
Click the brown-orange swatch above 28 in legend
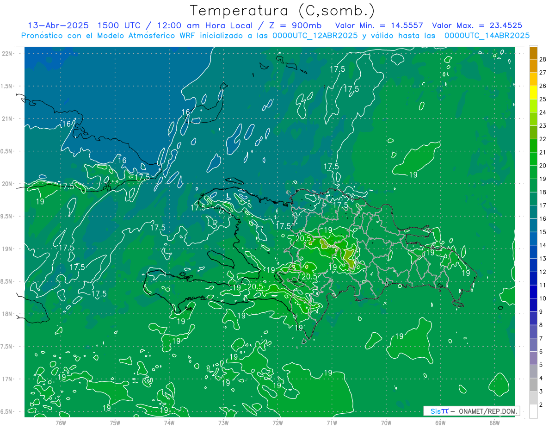pyautogui.click(x=533, y=52)
